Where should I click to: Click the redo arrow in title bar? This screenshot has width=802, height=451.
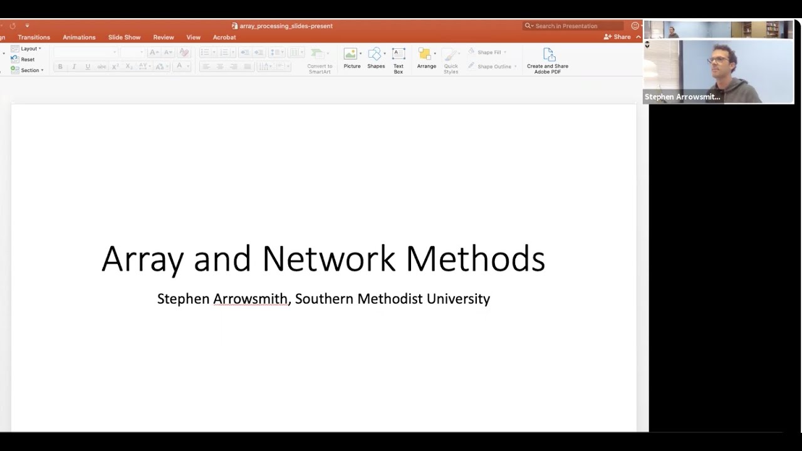[x=13, y=26]
